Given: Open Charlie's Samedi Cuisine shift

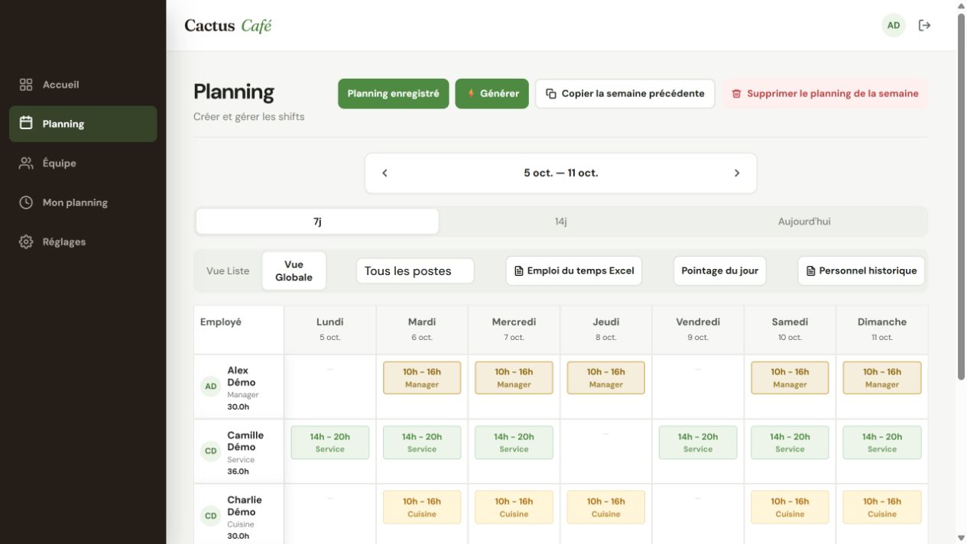Looking at the screenshot, I should click(790, 507).
